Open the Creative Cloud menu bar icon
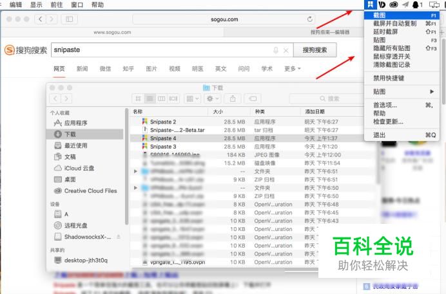446x294 pixels. click(394, 5)
